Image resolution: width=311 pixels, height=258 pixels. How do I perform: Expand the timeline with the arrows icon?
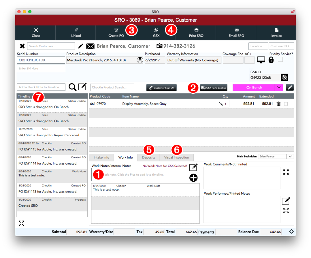click(21, 223)
